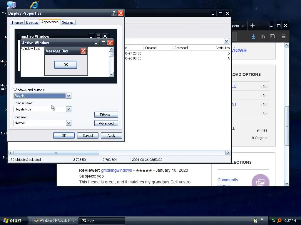Toggle the browser sidebar icon
Viewport: 301px width, 225px height.
pyautogui.click(x=272, y=36)
